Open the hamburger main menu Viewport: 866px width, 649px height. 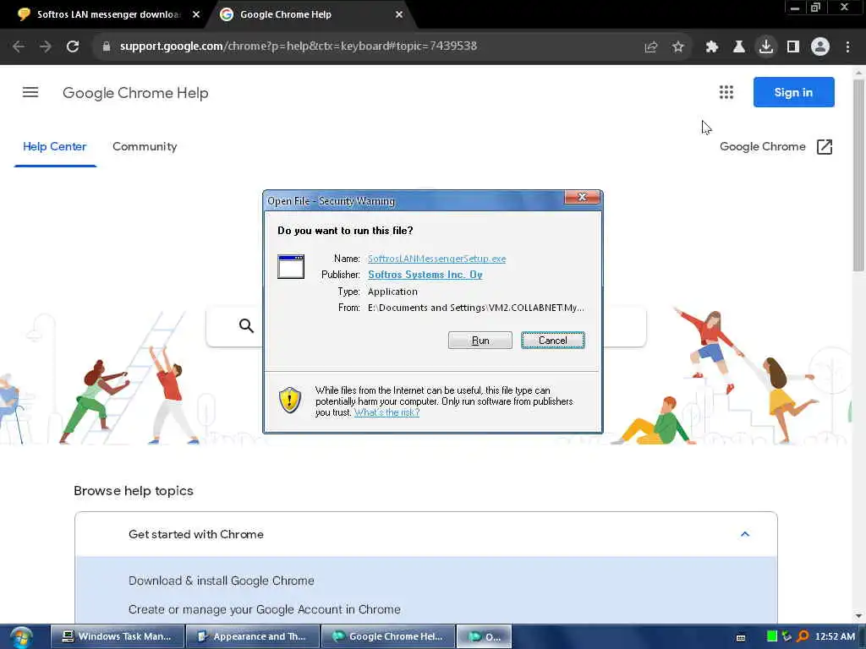click(30, 92)
